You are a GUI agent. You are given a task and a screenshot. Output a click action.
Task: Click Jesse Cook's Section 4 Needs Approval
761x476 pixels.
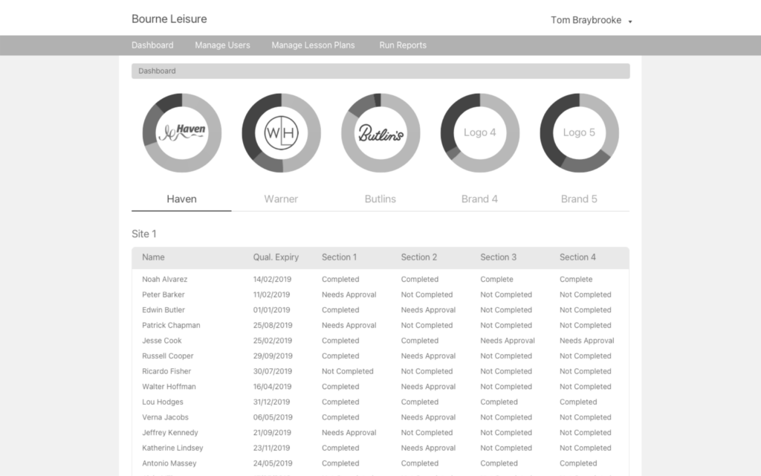(587, 341)
